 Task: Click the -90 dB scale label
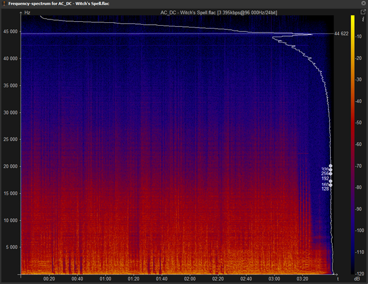pos(358,209)
